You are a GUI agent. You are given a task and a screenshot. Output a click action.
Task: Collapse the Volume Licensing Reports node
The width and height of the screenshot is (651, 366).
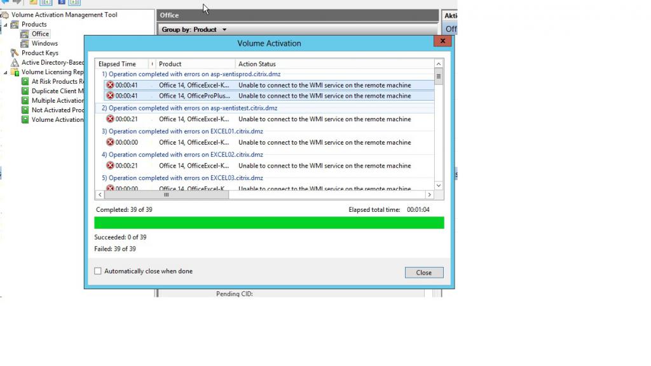click(5, 72)
